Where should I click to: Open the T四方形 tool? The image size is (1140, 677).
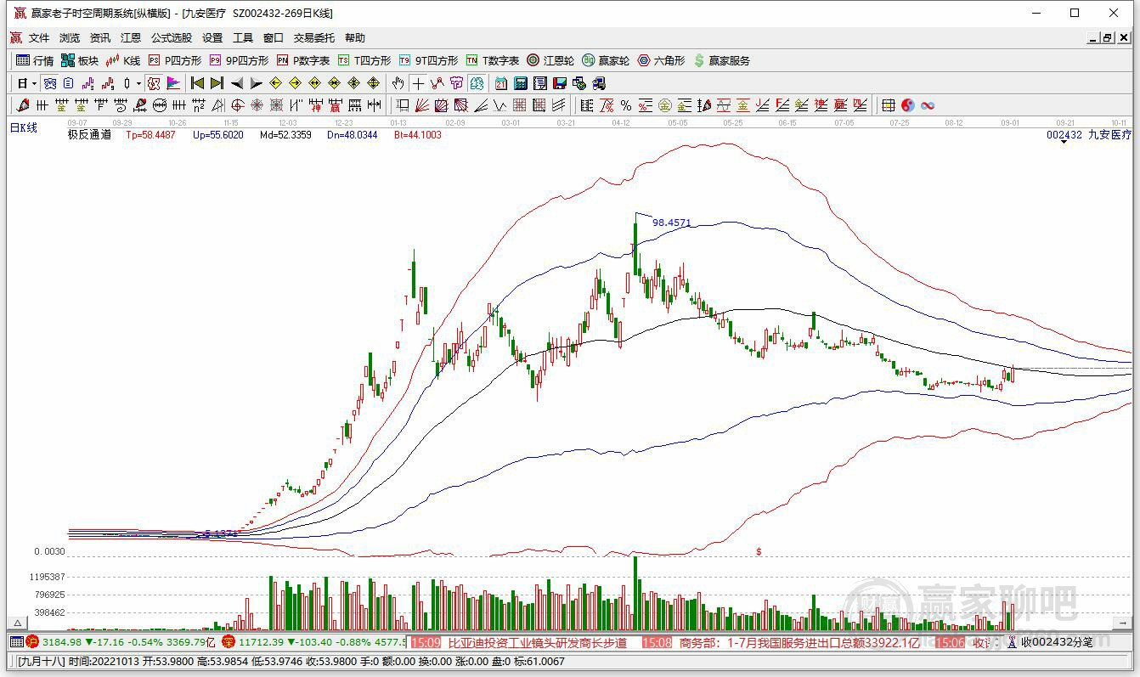pos(364,60)
